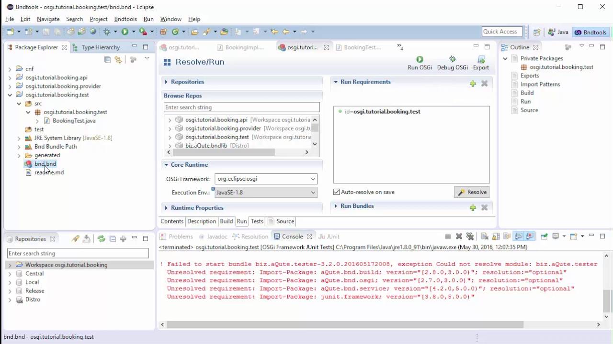Expand the cnf project node
The height and width of the screenshot is (344, 613).
point(10,69)
